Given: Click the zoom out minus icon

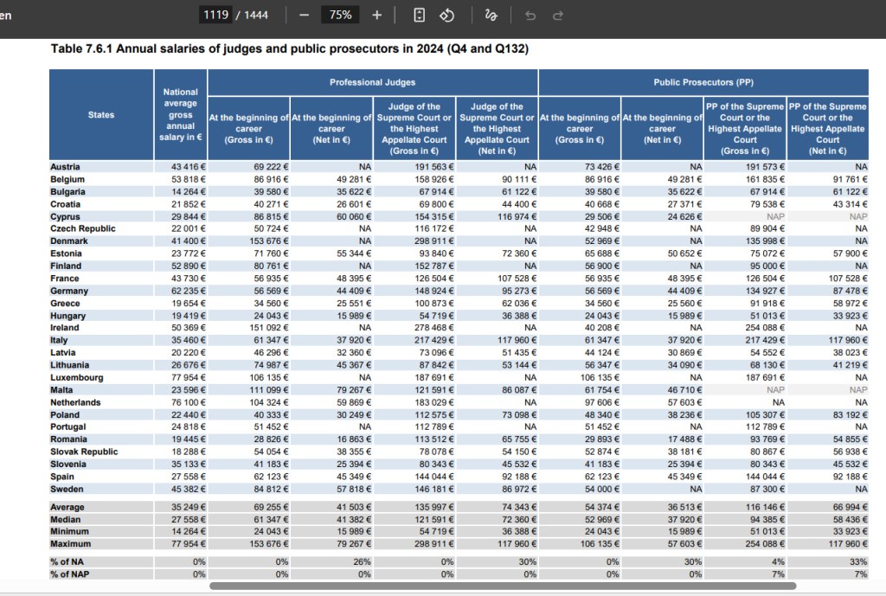Looking at the screenshot, I should (x=304, y=16).
